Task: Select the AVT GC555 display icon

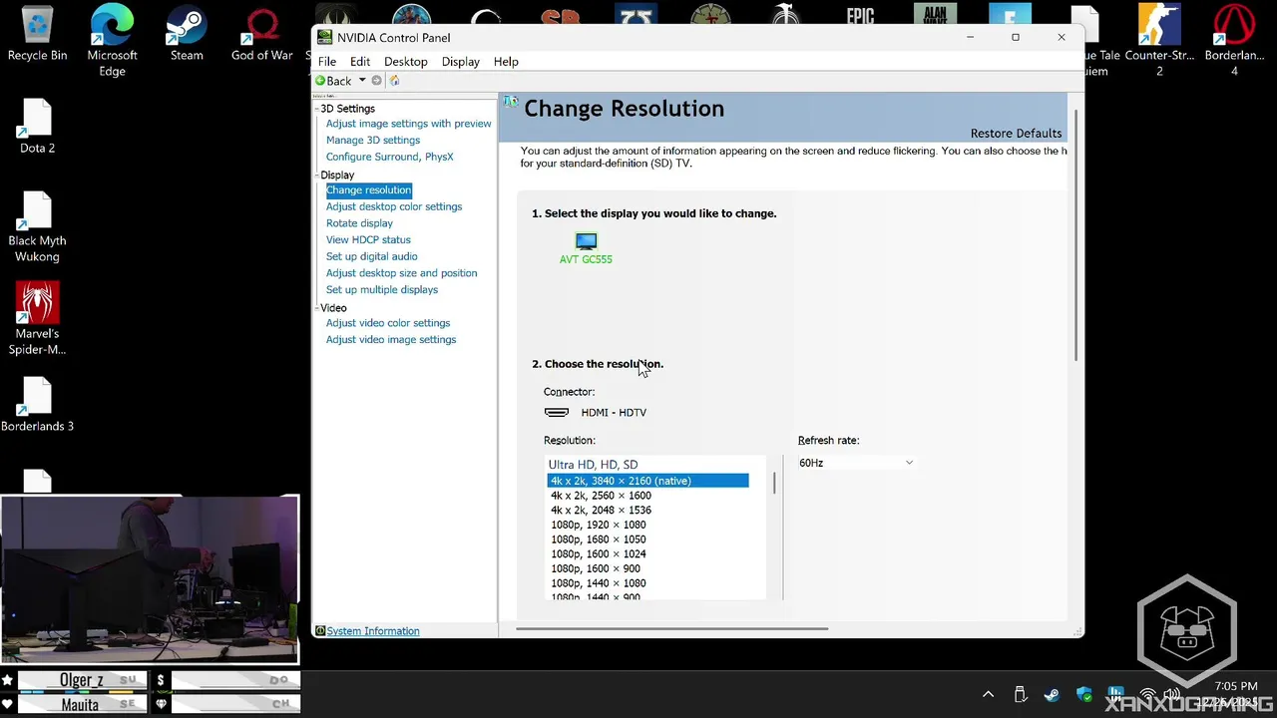Action: click(x=586, y=247)
